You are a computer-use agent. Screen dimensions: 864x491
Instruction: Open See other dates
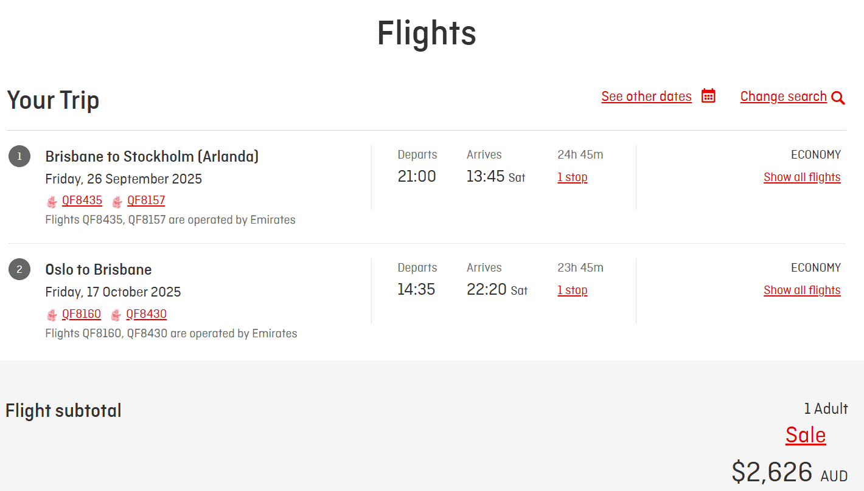click(x=646, y=96)
